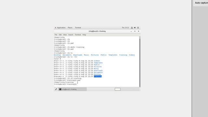Click 'Pictures' in the ls -ltr listing

(x=98, y=67)
